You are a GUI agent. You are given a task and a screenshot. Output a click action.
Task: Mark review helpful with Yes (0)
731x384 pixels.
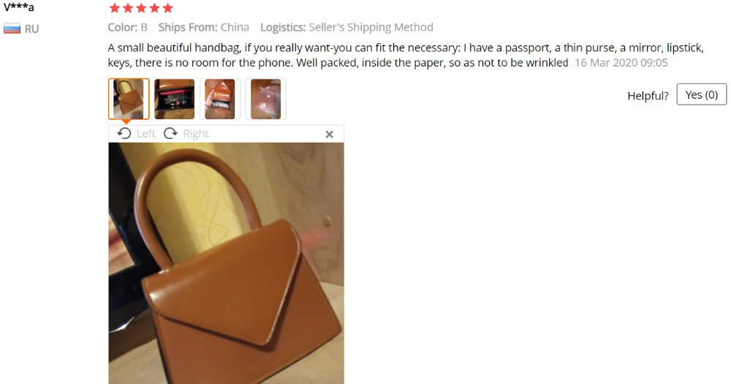[x=701, y=94]
